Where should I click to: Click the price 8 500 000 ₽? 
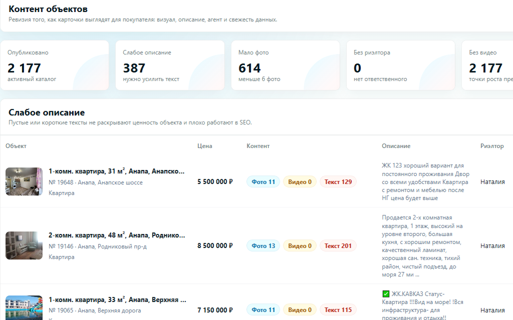215,246
